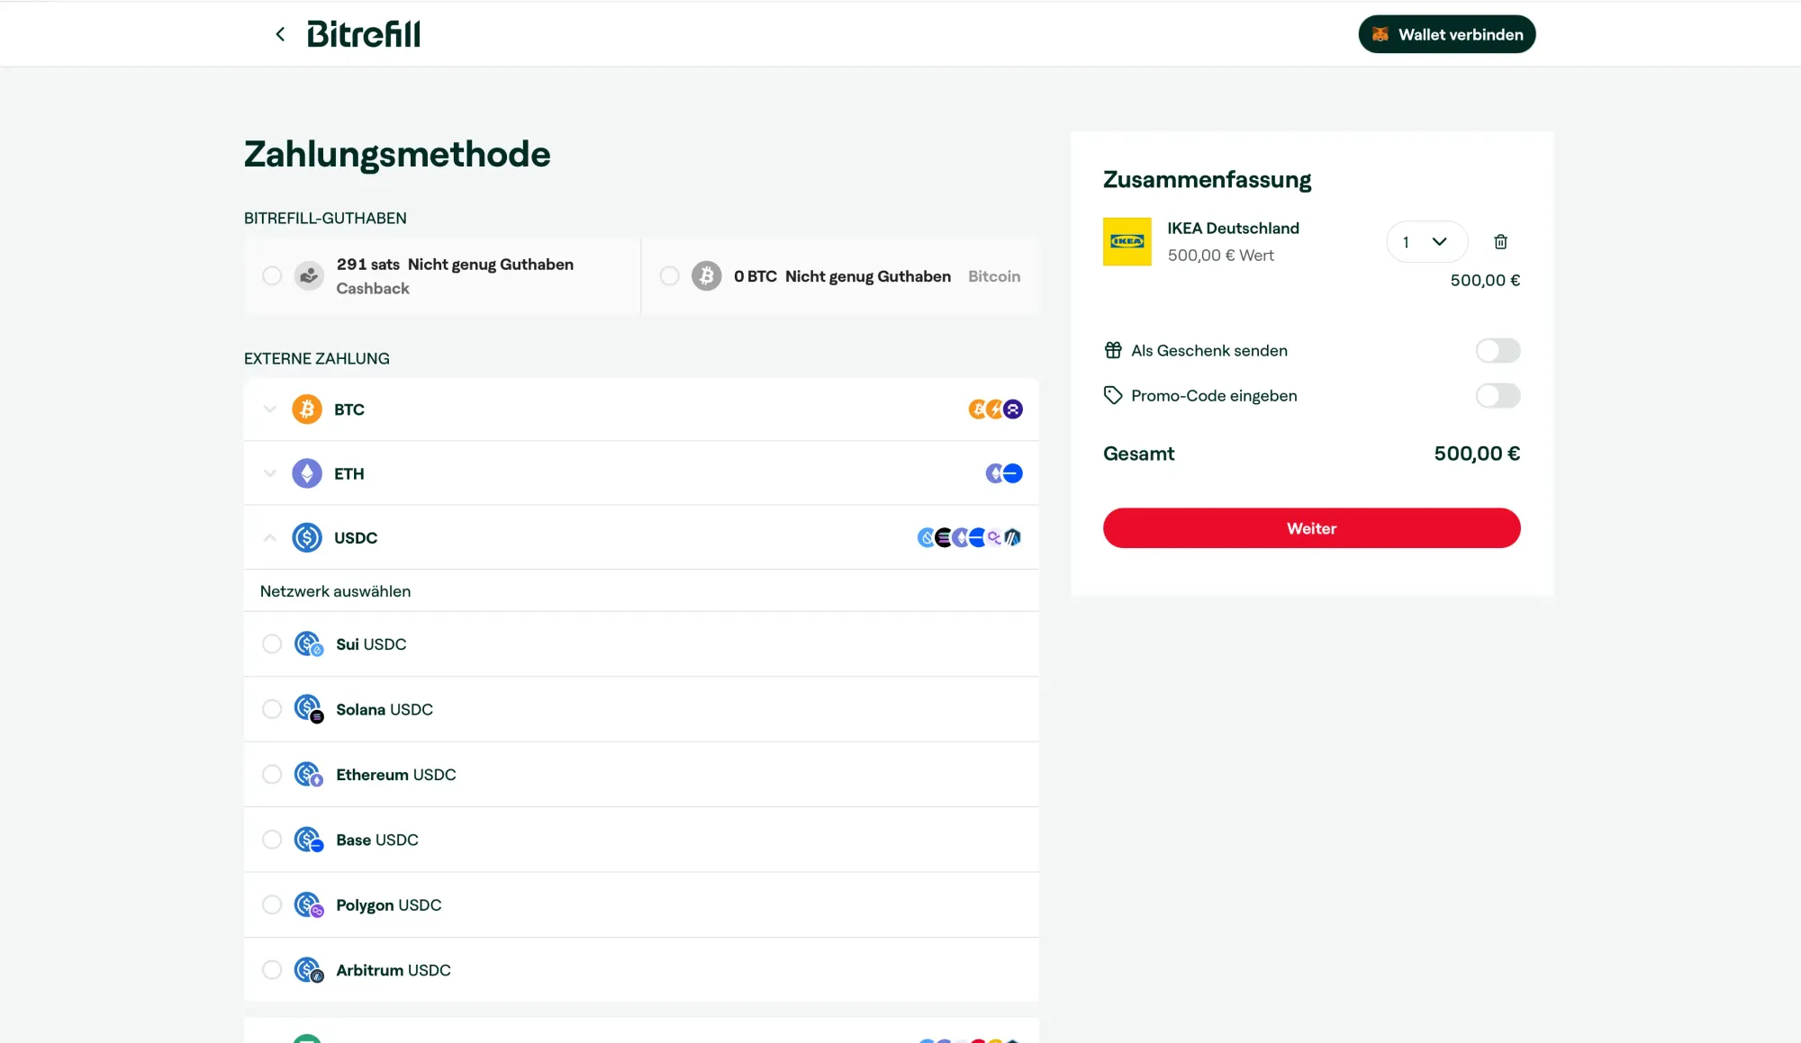
Task: Click the BTC network icons cluster on right
Action: (995, 409)
